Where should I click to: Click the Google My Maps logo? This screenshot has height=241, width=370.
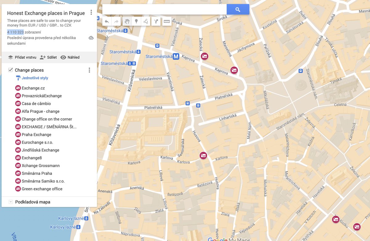(x=229, y=239)
